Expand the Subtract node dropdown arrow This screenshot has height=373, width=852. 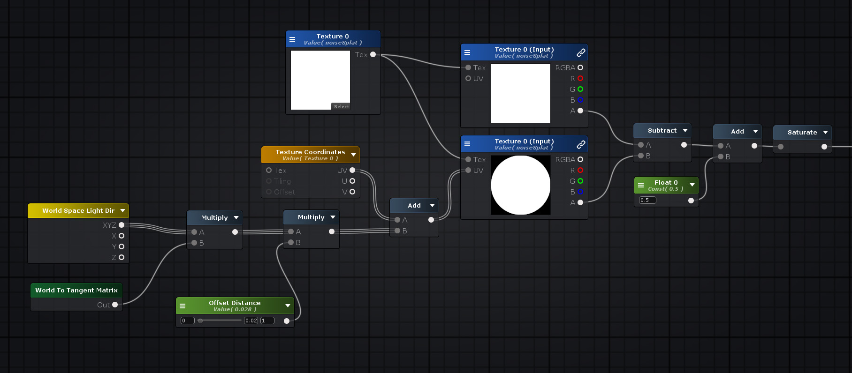(x=685, y=131)
